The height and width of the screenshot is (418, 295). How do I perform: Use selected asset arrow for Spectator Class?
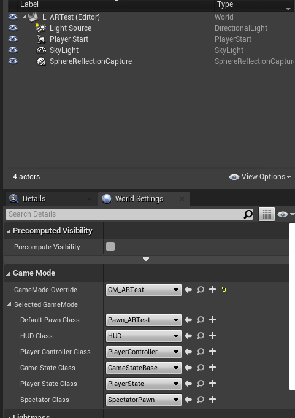click(x=188, y=400)
